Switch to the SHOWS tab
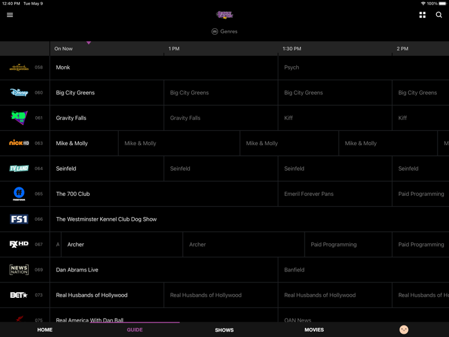Image resolution: width=449 pixels, height=337 pixels. (x=224, y=330)
